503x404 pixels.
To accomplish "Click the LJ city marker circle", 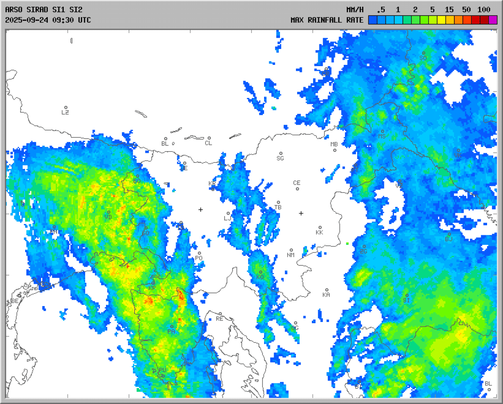I will [x=228, y=214].
